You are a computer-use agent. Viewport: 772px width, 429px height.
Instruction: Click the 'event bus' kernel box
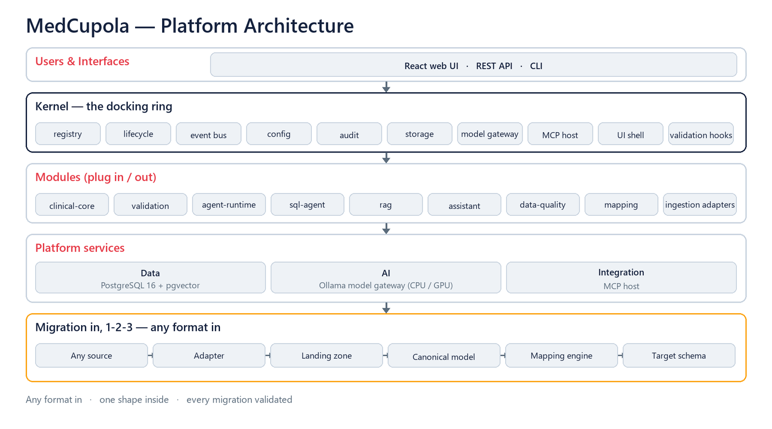coord(208,134)
